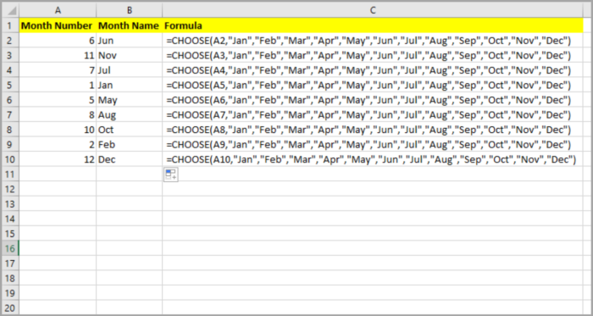The width and height of the screenshot is (593, 316).
Task: Select row 16 header
Action: [10, 248]
